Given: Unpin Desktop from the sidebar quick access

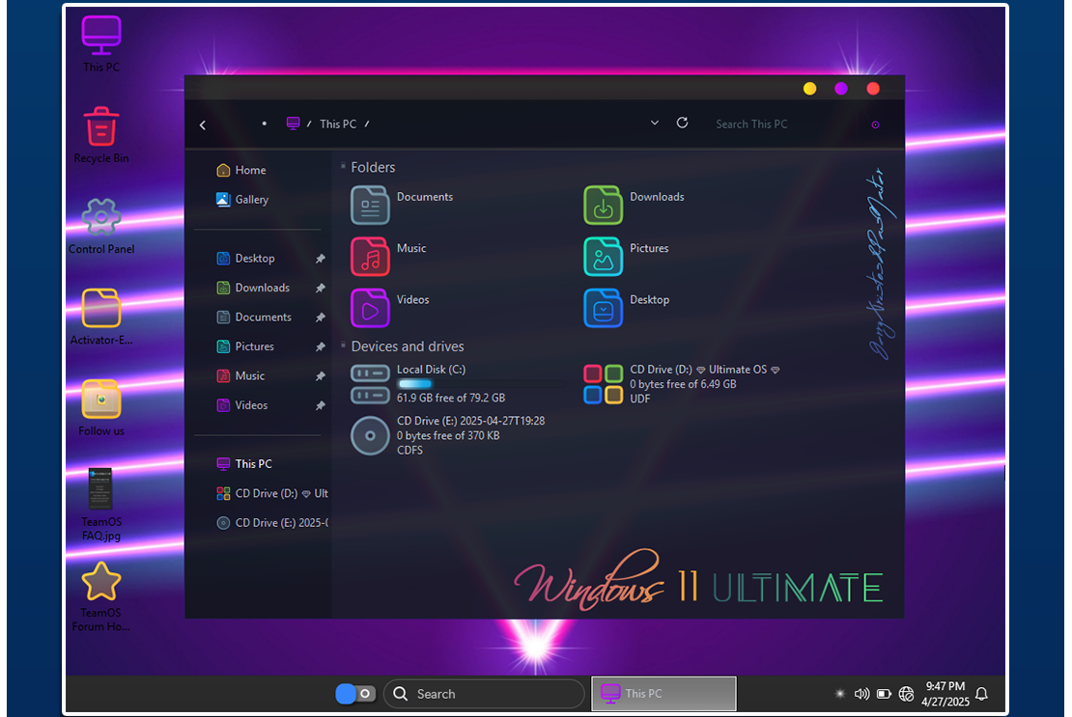Looking at the screenshot, I should tap(321, 259).
